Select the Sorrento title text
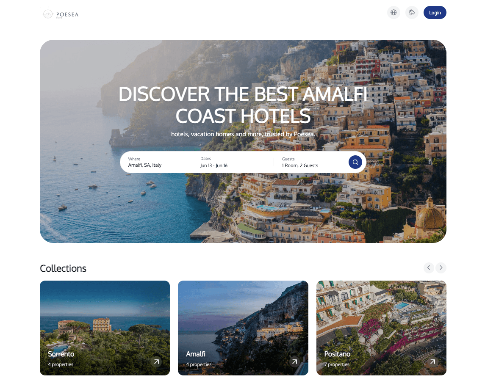Viewport: 485px width, 386px height. pos(61,354)
